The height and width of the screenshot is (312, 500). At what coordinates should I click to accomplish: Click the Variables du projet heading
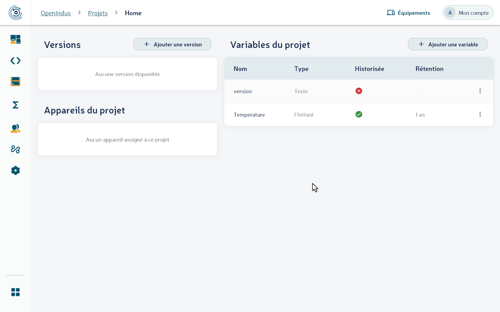point(270,44)
